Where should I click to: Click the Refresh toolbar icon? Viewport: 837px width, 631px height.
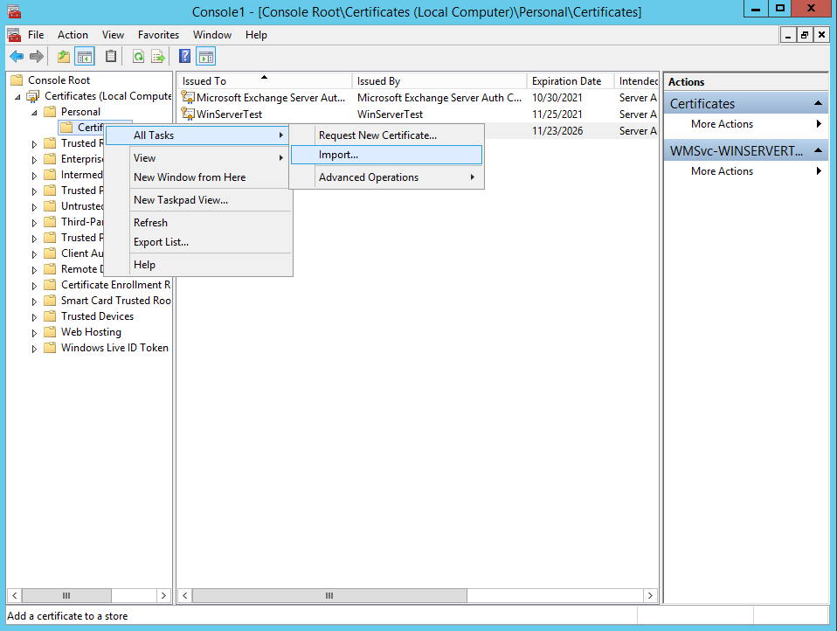pos(138,57)
